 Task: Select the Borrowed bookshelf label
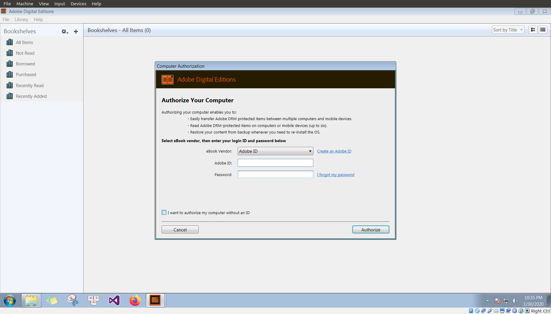pyautogui.click(x=25, y=64)
